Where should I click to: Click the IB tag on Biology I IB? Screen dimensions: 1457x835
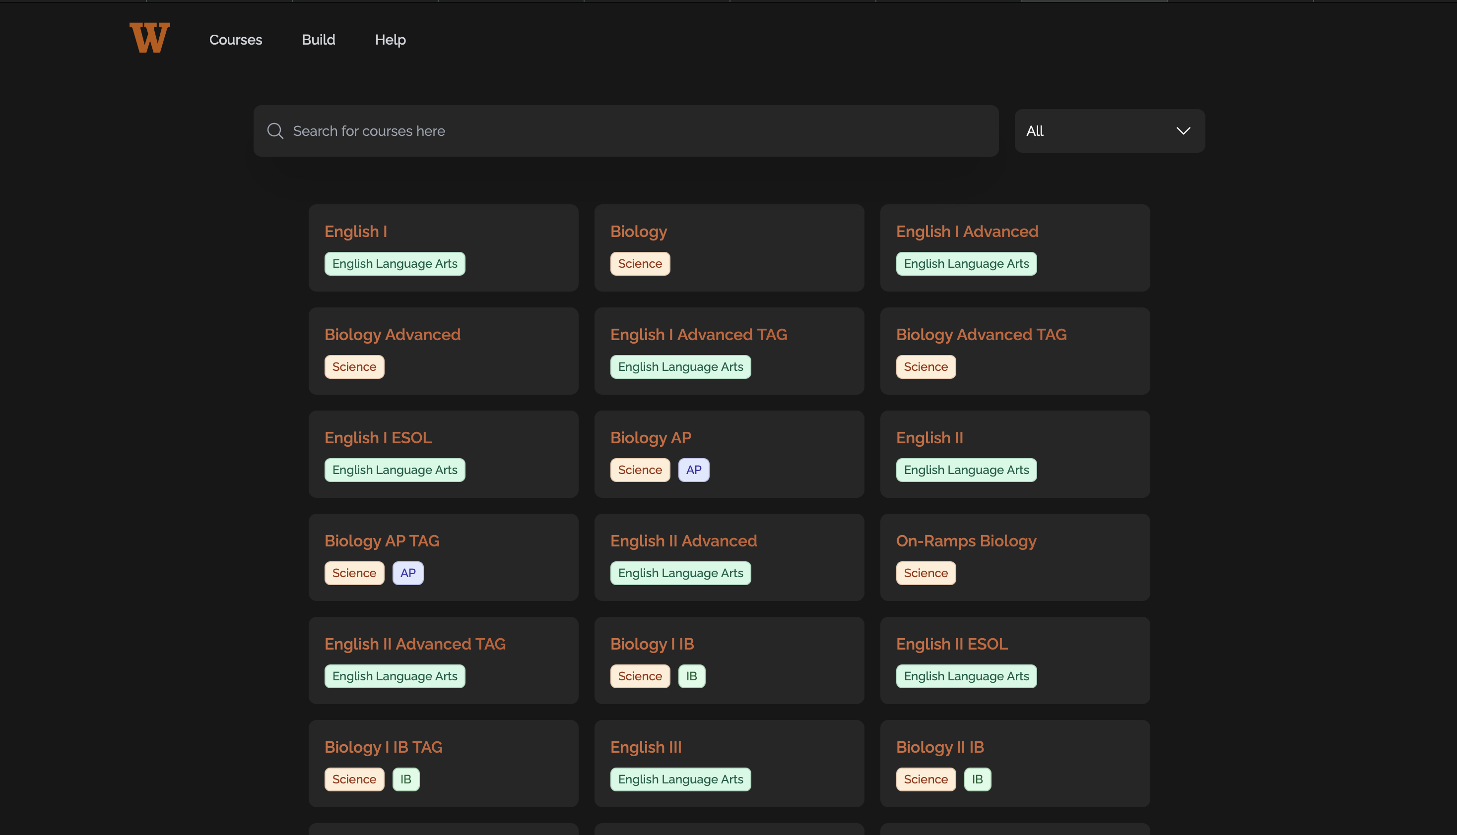[x=691, y=676]
